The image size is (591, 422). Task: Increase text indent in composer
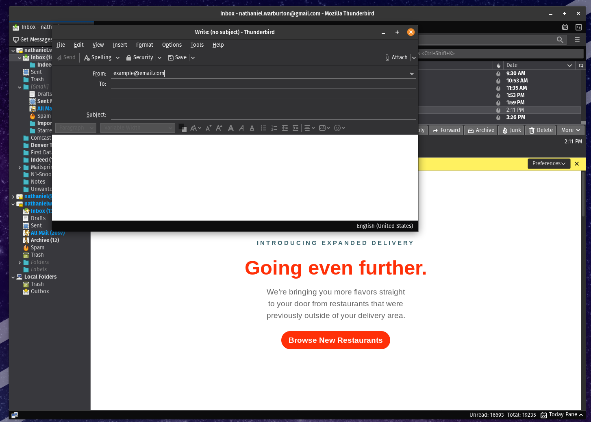(x=295, y=128)
